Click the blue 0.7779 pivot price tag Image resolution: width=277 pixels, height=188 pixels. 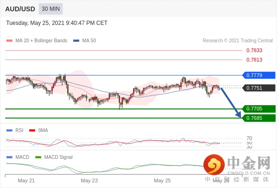click(259, 75)
